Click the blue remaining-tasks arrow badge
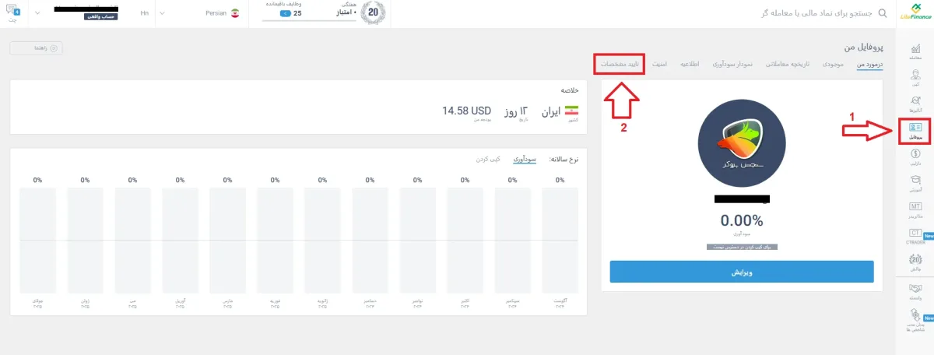The width and height of the screenshot is (934, 355). [286, 14]
